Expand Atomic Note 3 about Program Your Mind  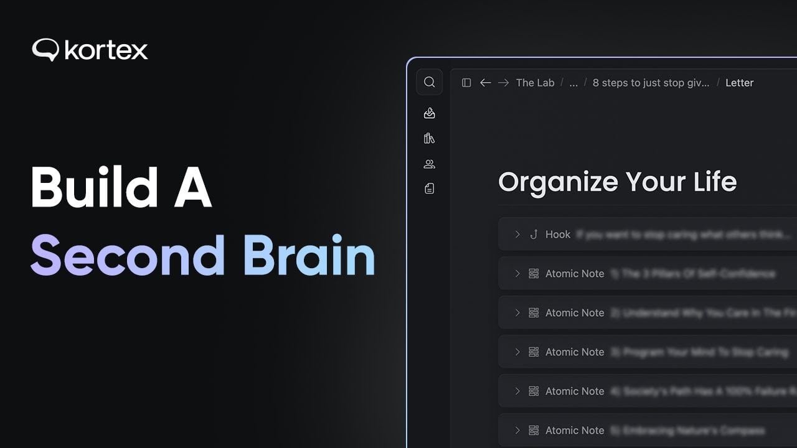click(x=517, y=352)
